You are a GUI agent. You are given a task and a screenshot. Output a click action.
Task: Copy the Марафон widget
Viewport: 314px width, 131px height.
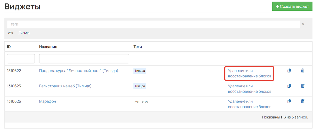[x=289, y=101]
